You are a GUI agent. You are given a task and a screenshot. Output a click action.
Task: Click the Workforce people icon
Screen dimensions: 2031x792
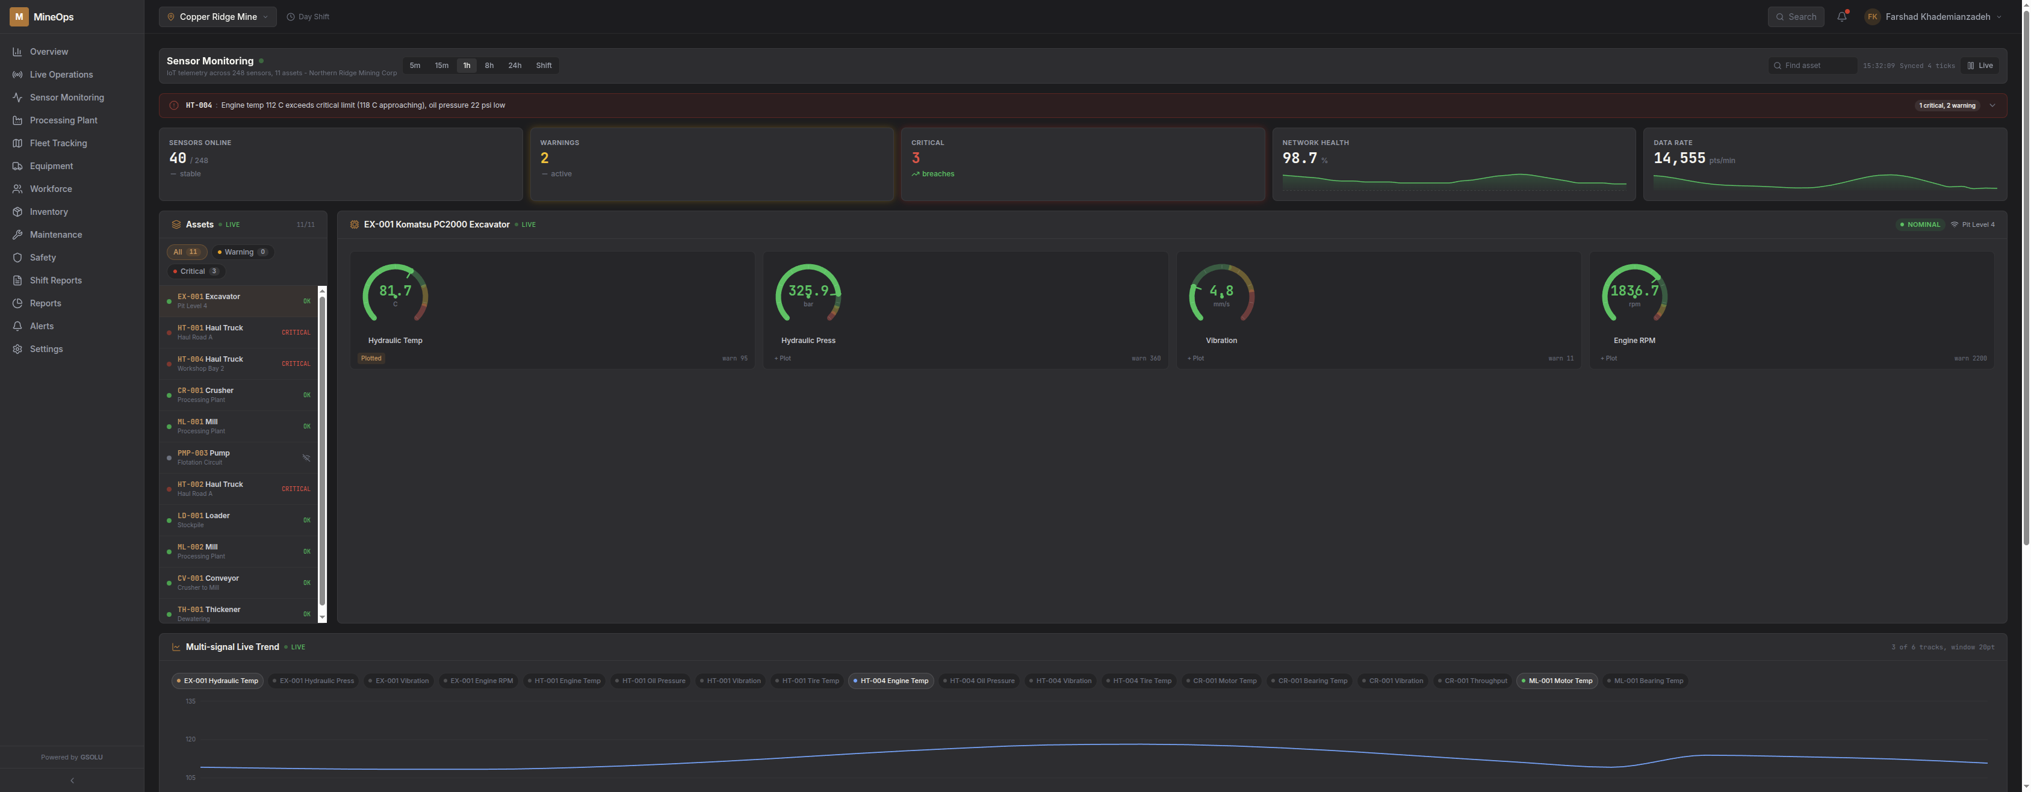[x=17, y=189]
